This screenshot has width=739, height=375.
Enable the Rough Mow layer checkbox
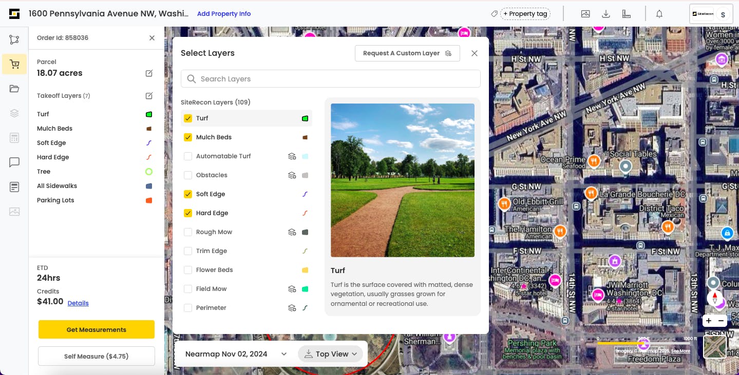(x=188, y=232)
